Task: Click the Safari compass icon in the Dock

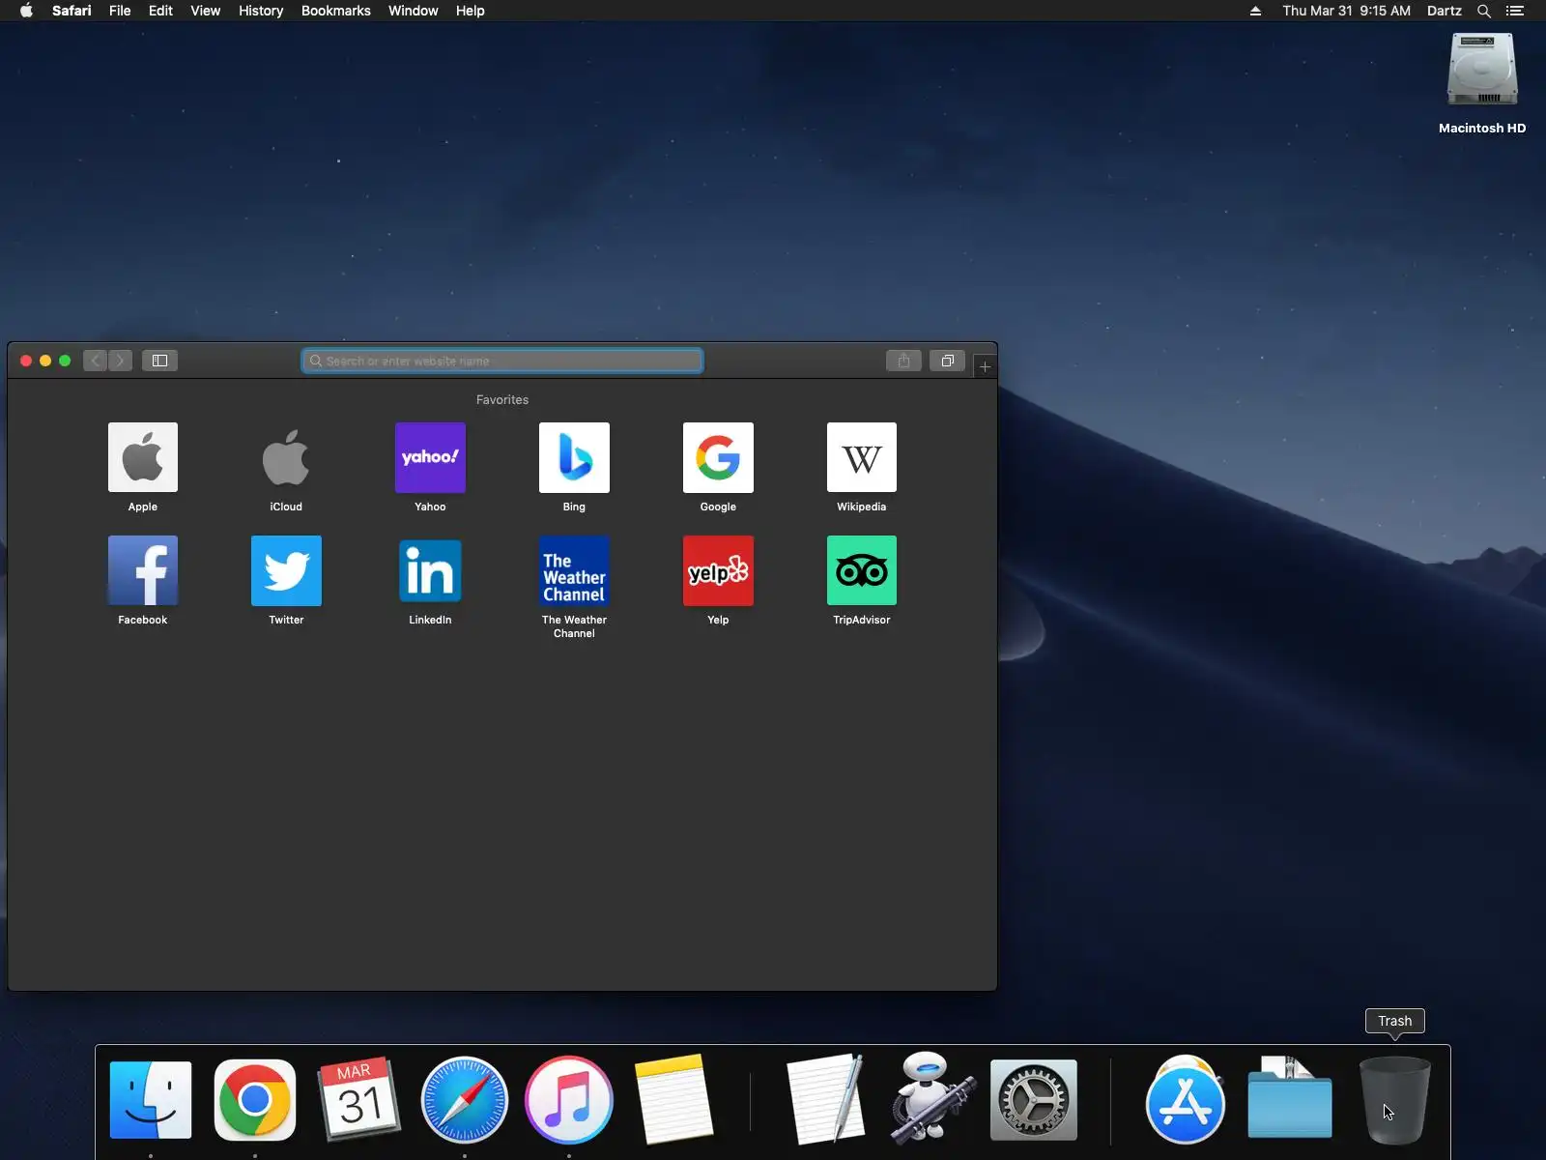Action: [465, 1100]
